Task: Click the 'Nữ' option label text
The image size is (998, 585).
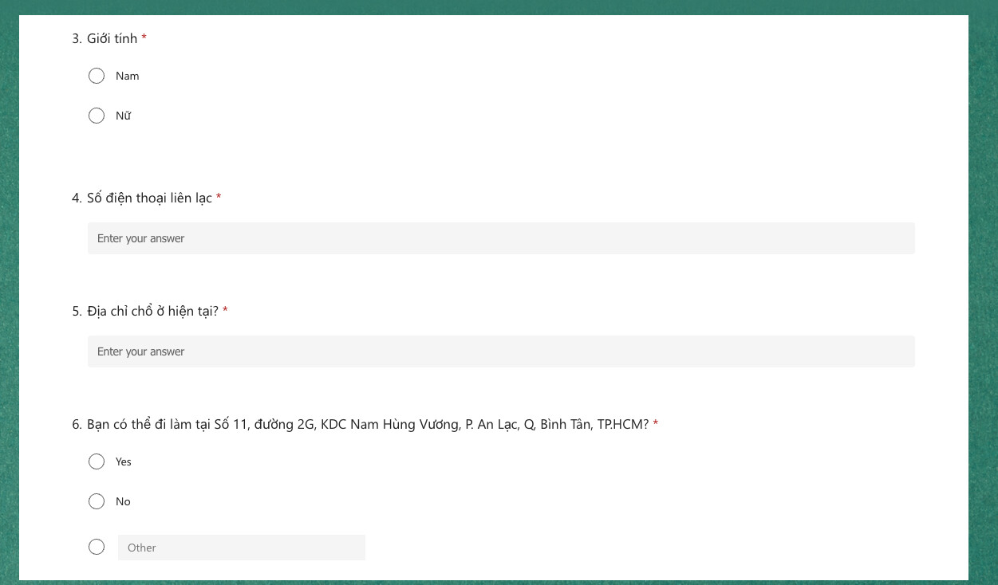Action: (x=123, y=116)
